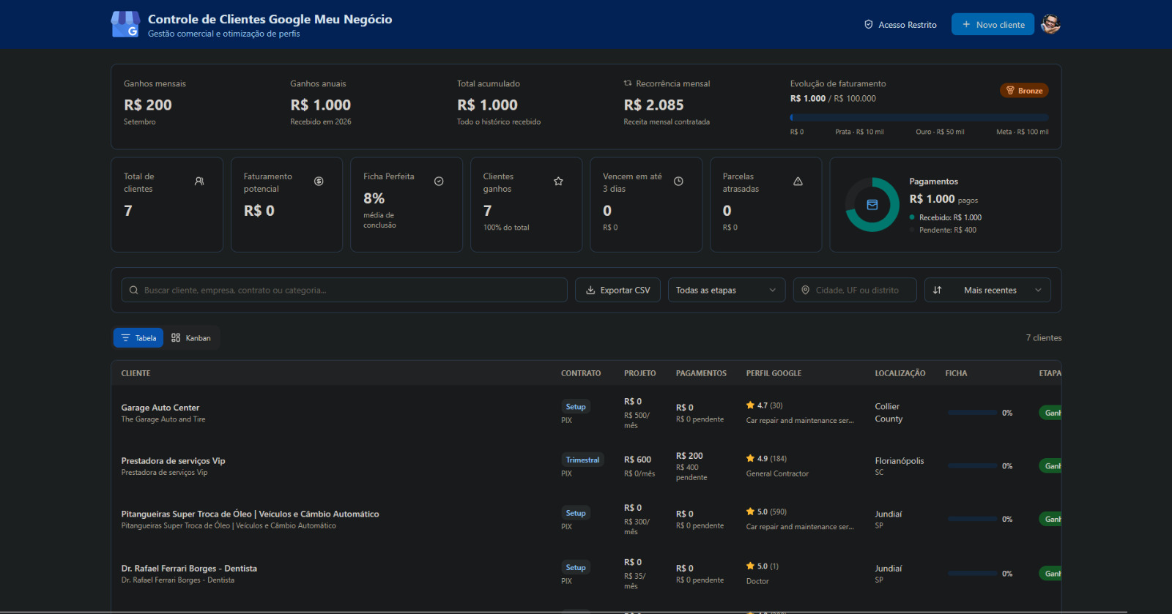
Task: Click the check circle icon in Ficha Perfeita card
Action: 439,181
